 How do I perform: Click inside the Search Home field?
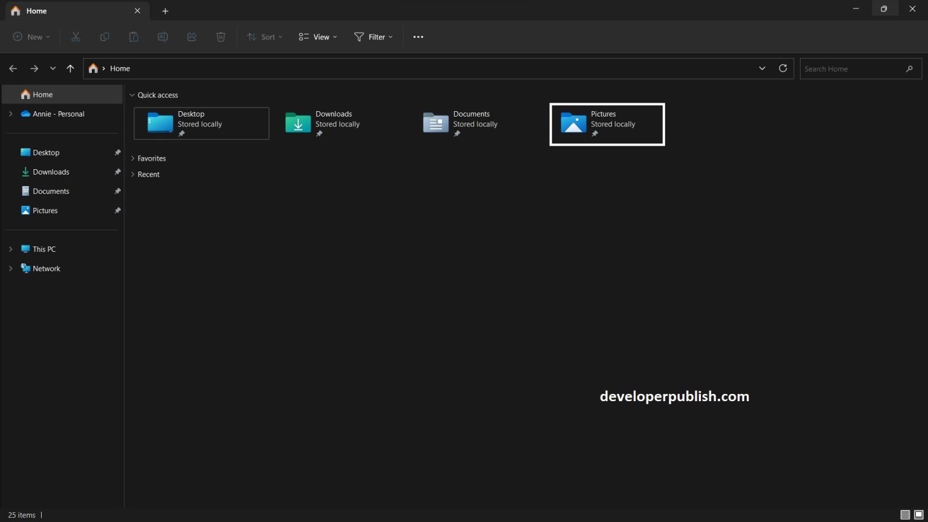[x=852, y=68]
